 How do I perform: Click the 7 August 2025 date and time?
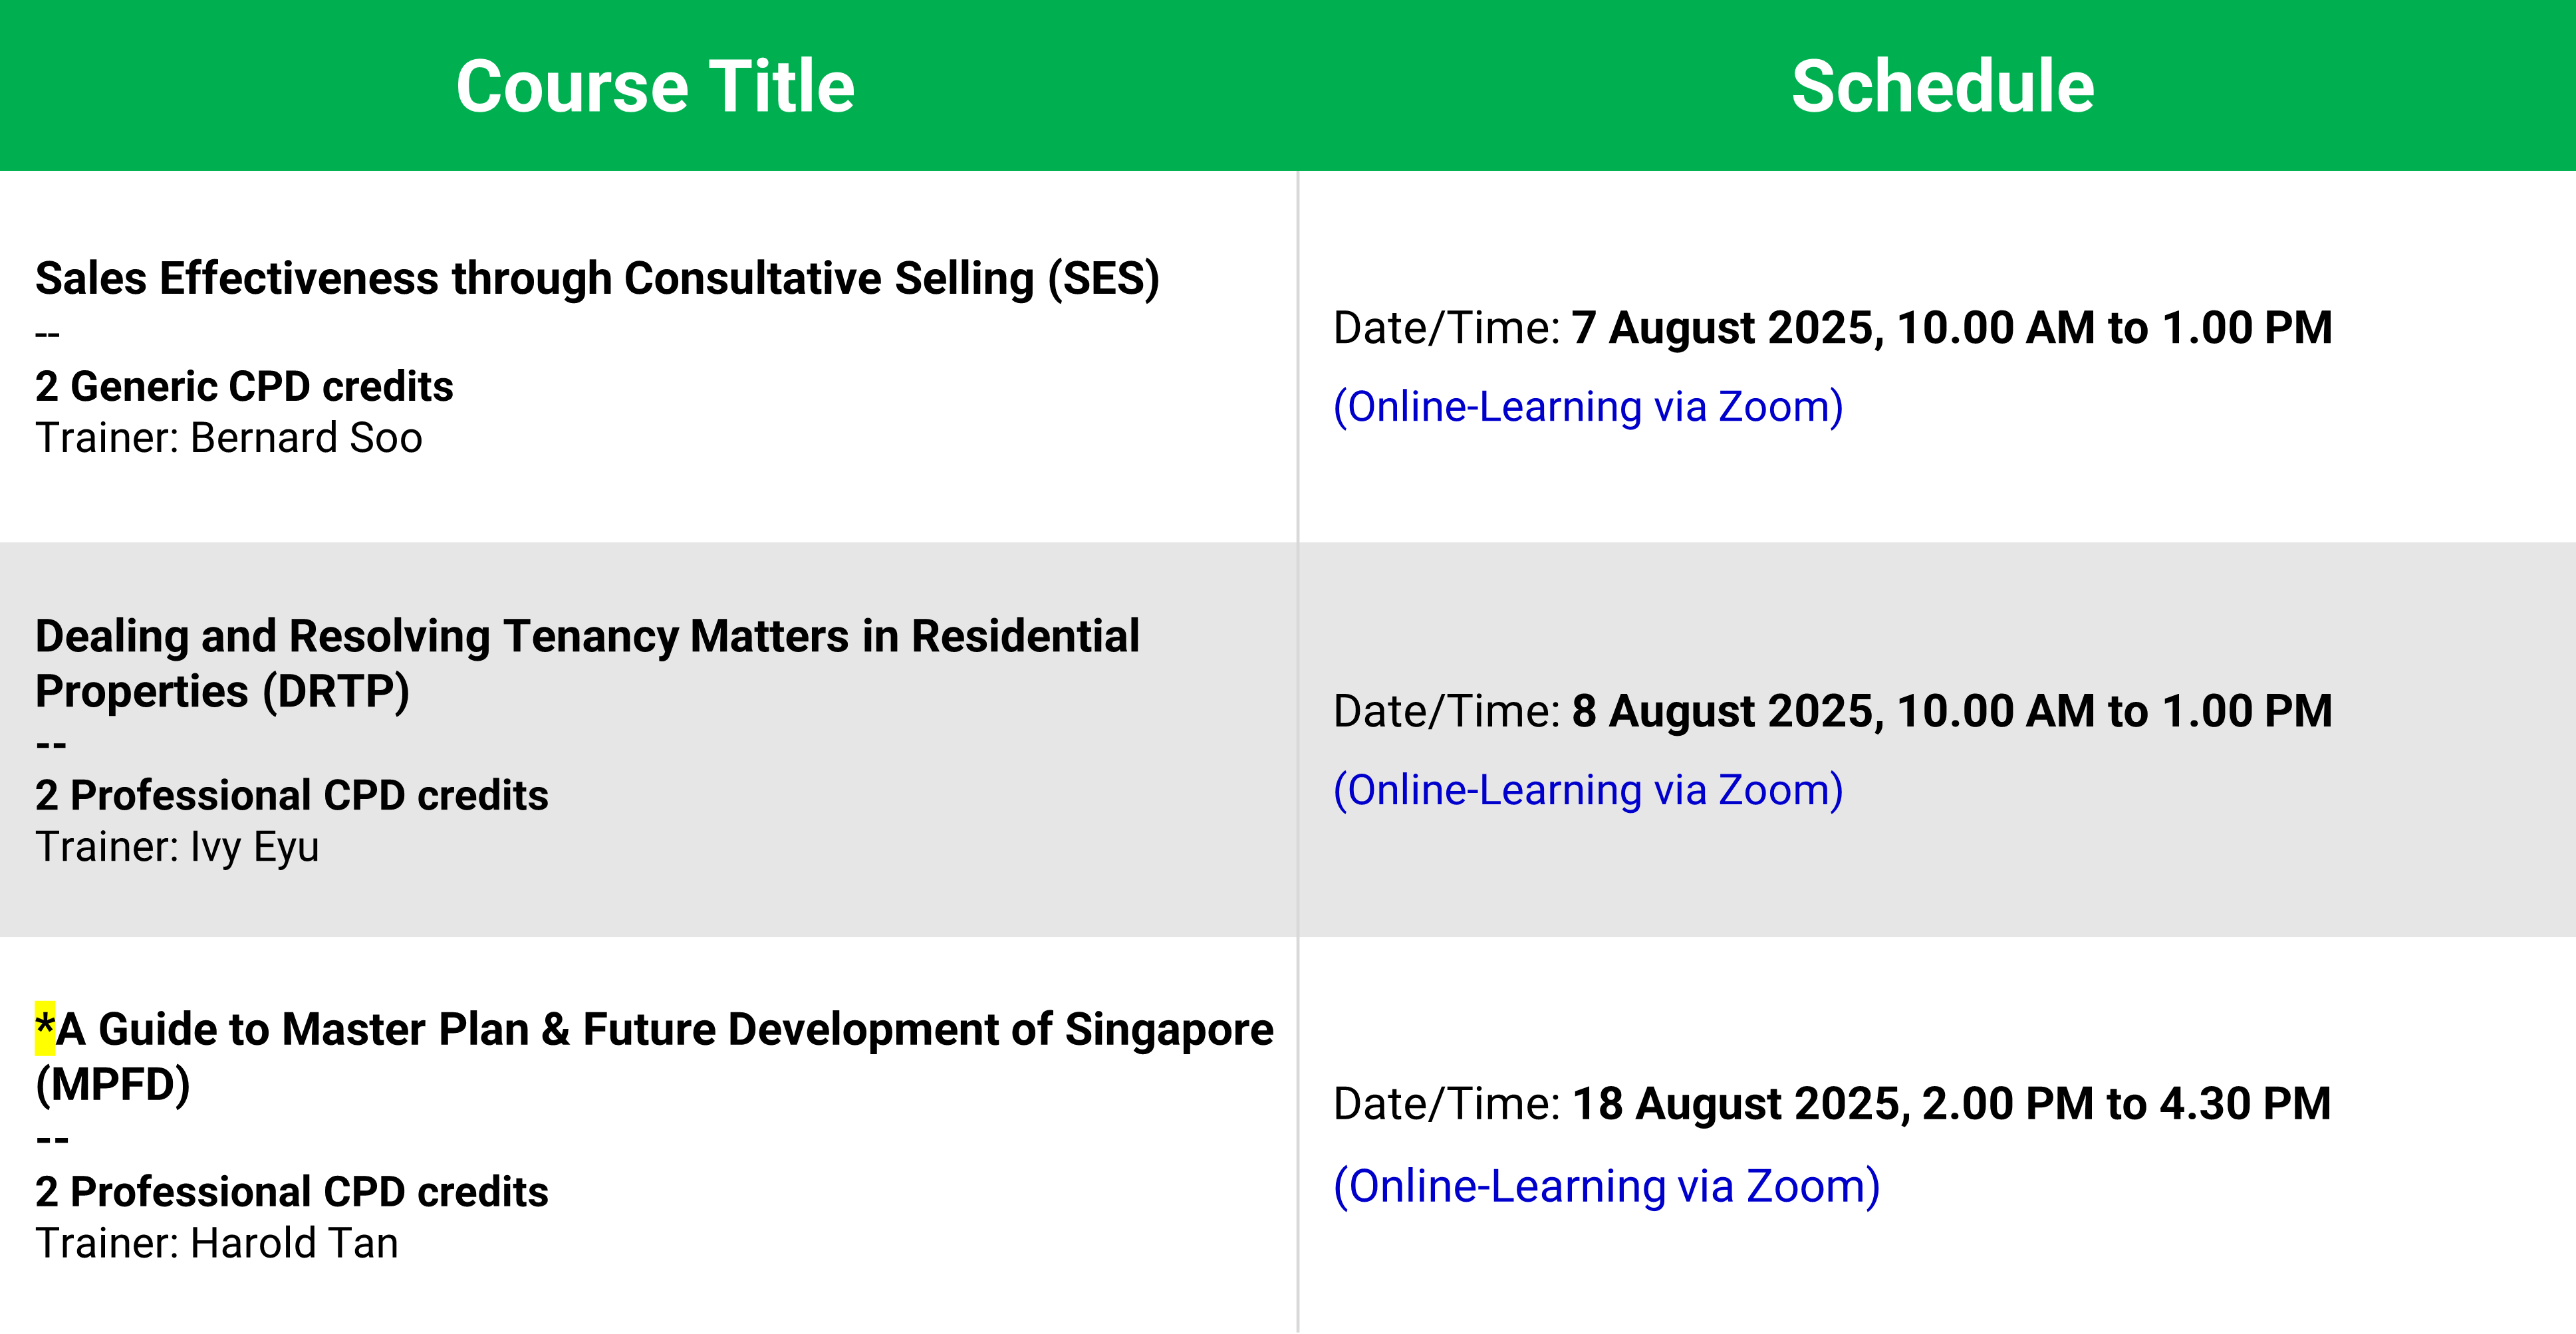pyautogui.click(x=1951, y=328)
